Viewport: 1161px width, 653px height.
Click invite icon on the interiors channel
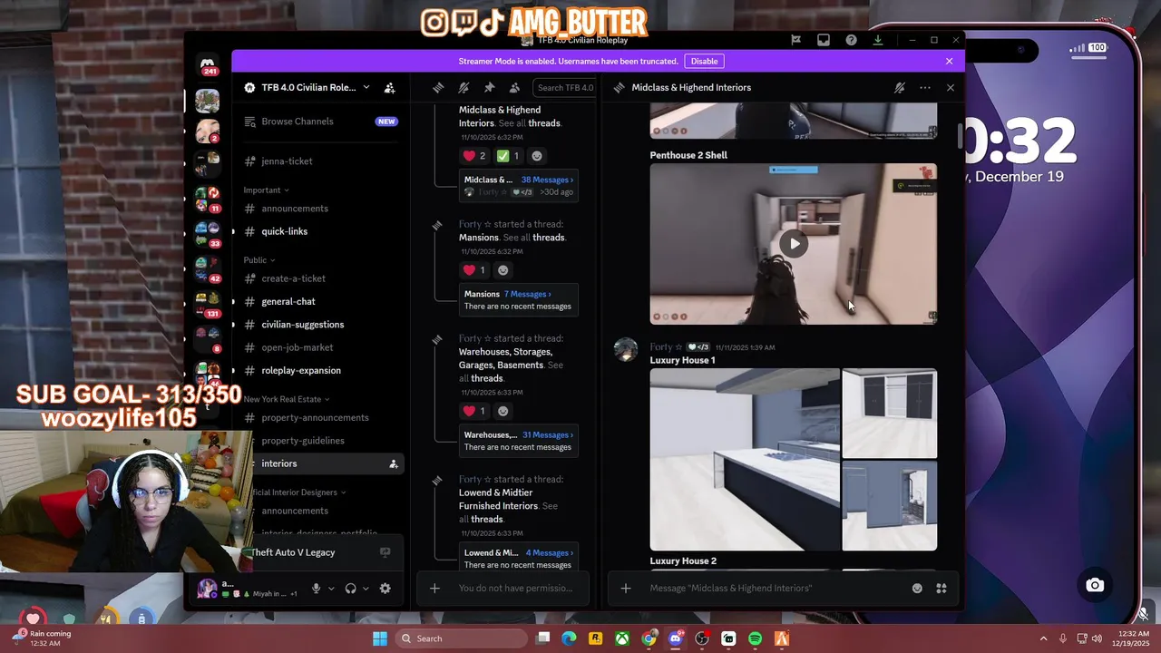393,463
